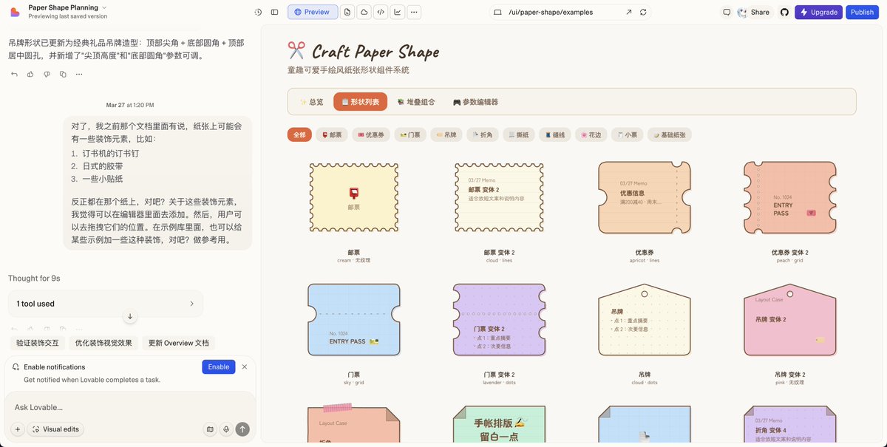Open the document file icon in toolbar

click(x=348, y=12)
